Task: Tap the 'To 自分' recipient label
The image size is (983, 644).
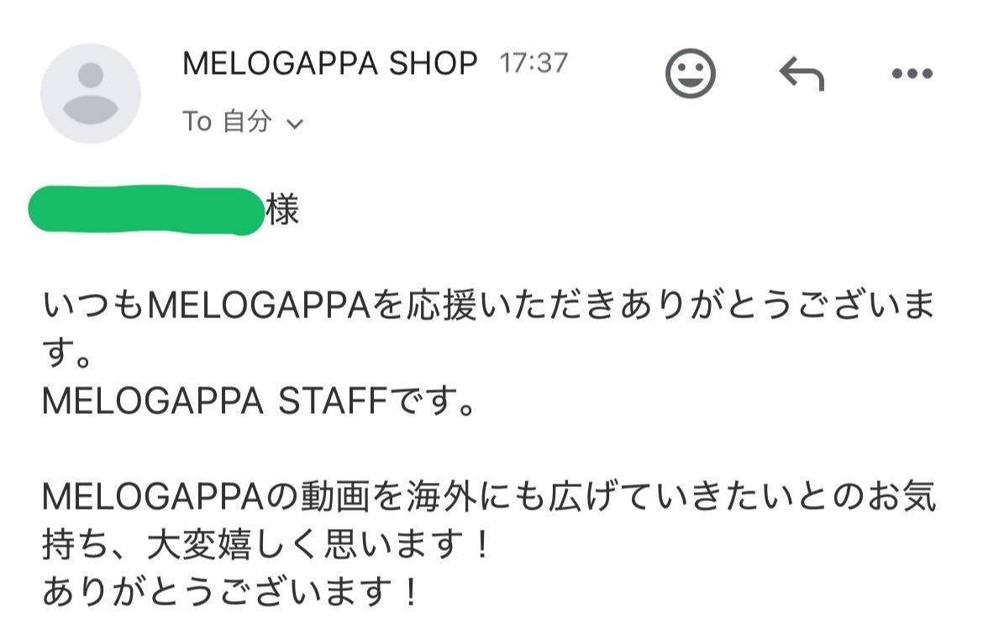Action: pos(227,121)
